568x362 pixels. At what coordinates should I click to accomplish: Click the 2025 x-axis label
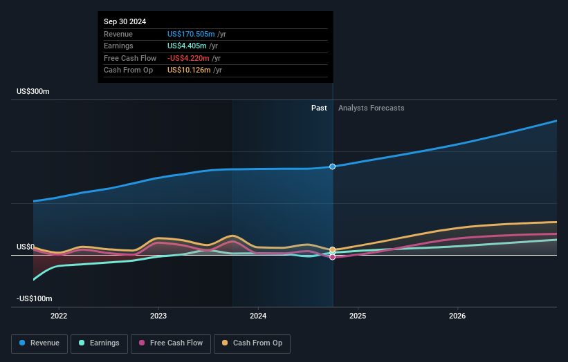(x=358, y=316)
